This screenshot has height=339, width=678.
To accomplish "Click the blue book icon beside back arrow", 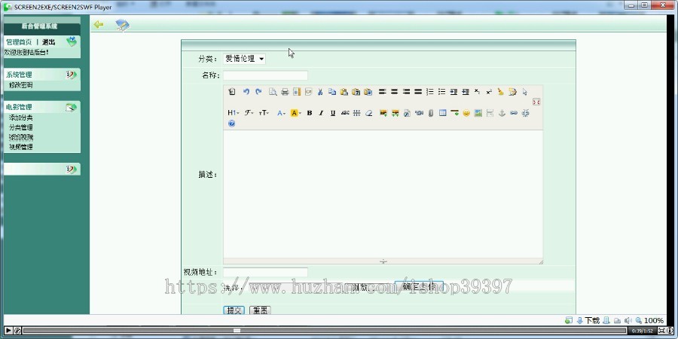I will (x=122, y=25).
